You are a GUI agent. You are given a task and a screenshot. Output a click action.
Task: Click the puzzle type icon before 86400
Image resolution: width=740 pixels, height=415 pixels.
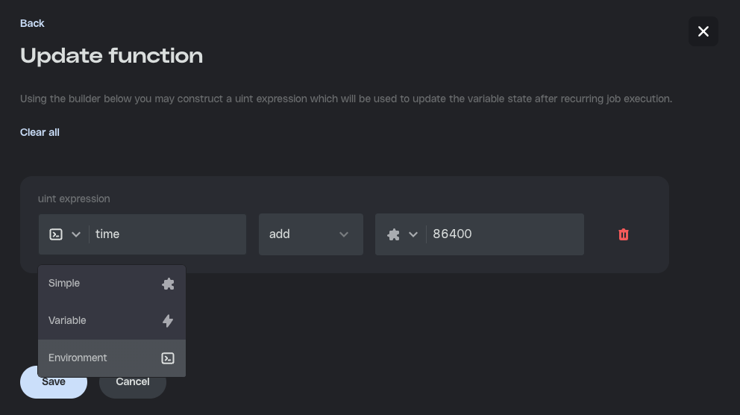(x=393, y=234)
